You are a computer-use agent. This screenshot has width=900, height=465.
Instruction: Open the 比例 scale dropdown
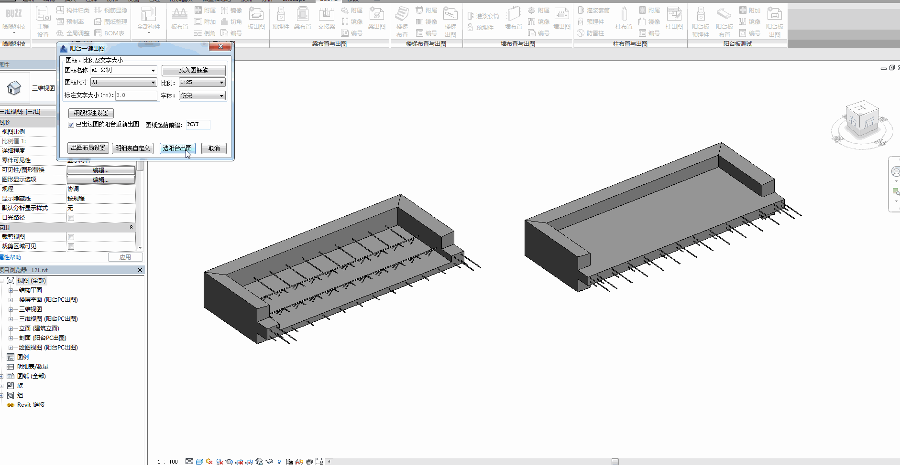click(x=202, y=83)
